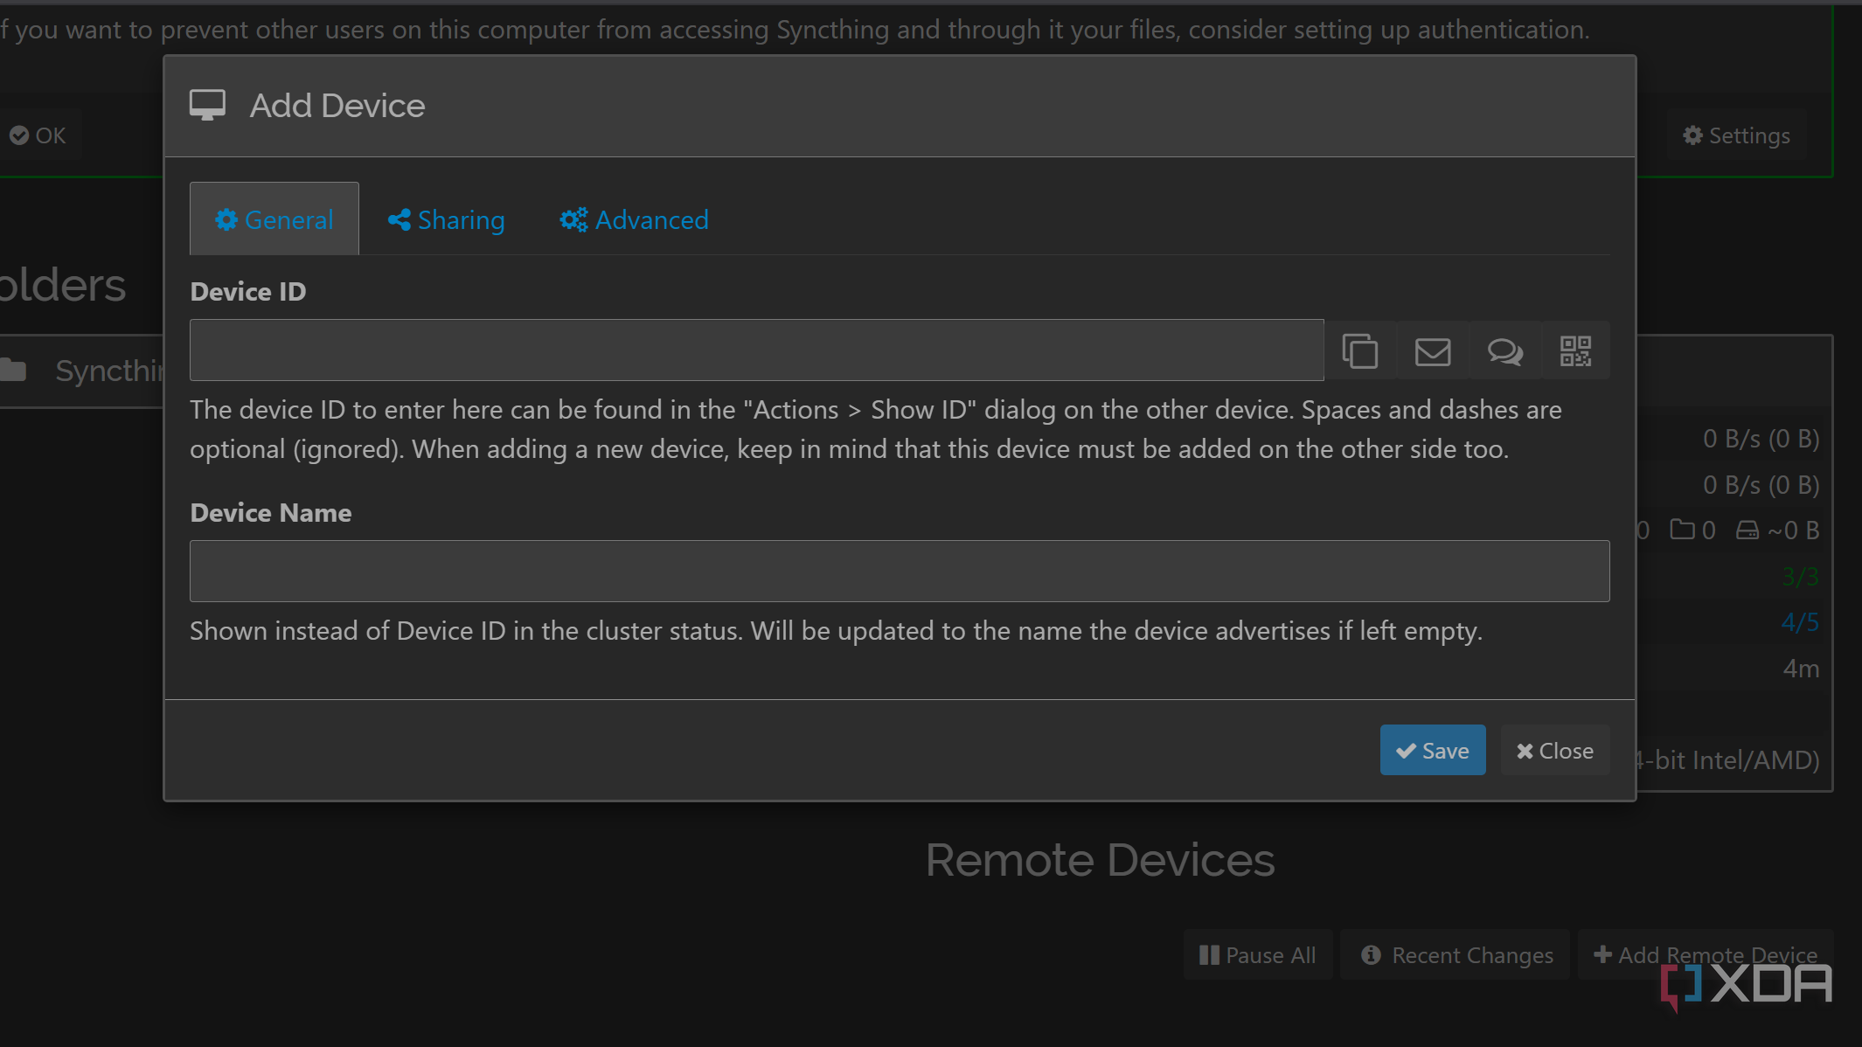Image resolution: width=1862 pixels, height=1047 pixels.
Task: Click the copy Device ID icon
Action: click(1360, 350)
